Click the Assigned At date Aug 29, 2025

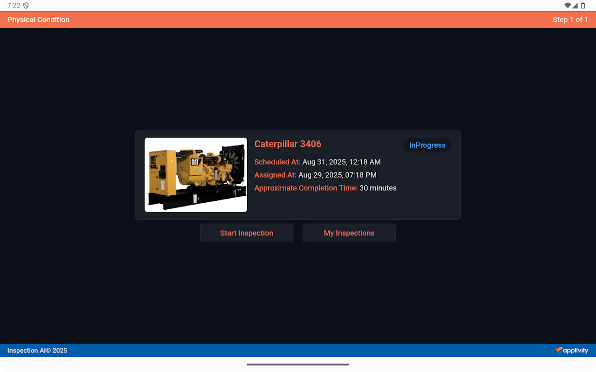338,175
